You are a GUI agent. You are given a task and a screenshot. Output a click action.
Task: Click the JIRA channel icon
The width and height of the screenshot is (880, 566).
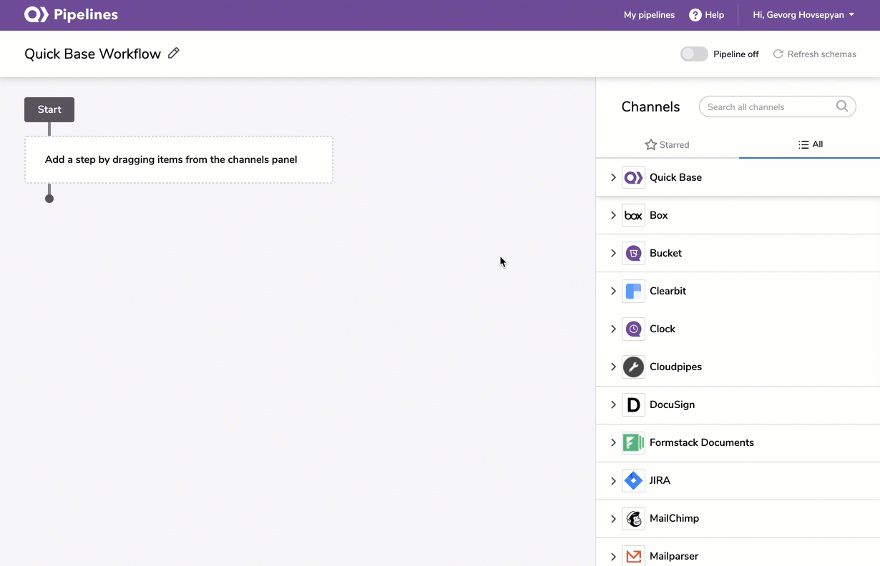[x=633, y=480]
